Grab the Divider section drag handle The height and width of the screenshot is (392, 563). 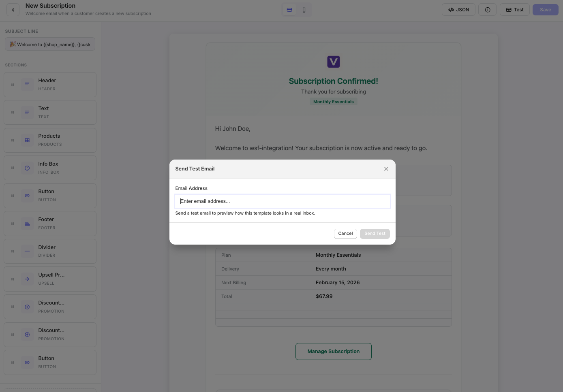coord(13,251)
